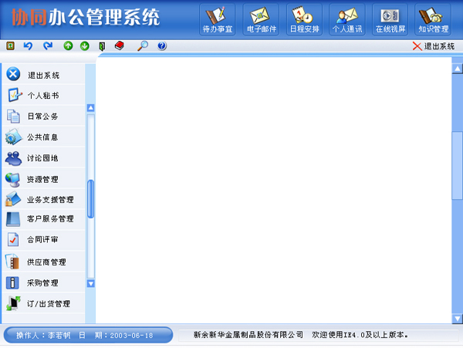
Task: Click the red X exit icon at top right
Action: click(x=417, y=46)
